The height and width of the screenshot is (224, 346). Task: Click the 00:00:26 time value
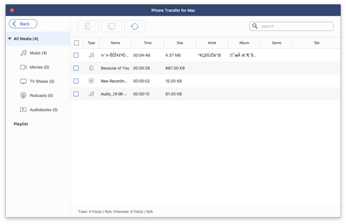click(141, 68)
